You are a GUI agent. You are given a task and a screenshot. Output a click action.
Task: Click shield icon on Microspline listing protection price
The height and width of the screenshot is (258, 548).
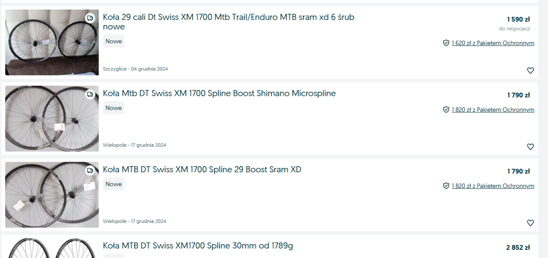point(446,110)
